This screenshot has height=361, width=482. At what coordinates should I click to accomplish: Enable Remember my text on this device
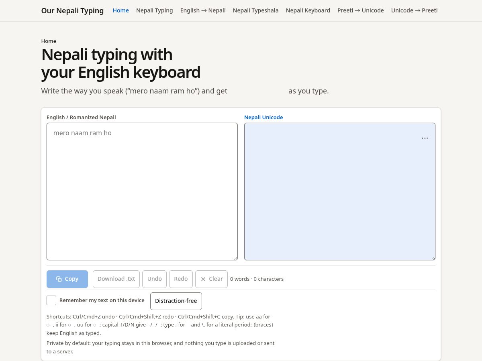(51, 300)
